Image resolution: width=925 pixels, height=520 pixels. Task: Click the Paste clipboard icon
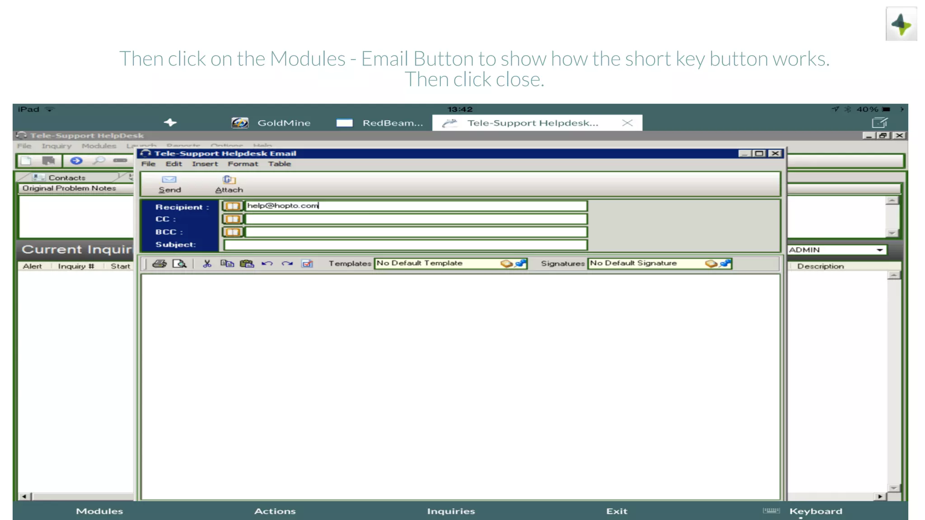(x=247, y=264)
